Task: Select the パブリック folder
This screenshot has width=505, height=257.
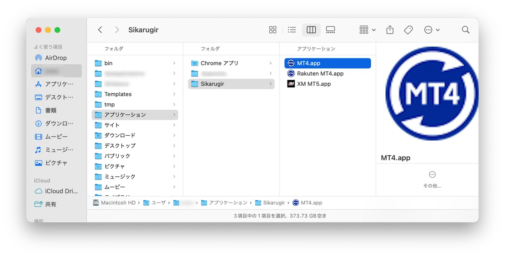Action: (135, 156)
